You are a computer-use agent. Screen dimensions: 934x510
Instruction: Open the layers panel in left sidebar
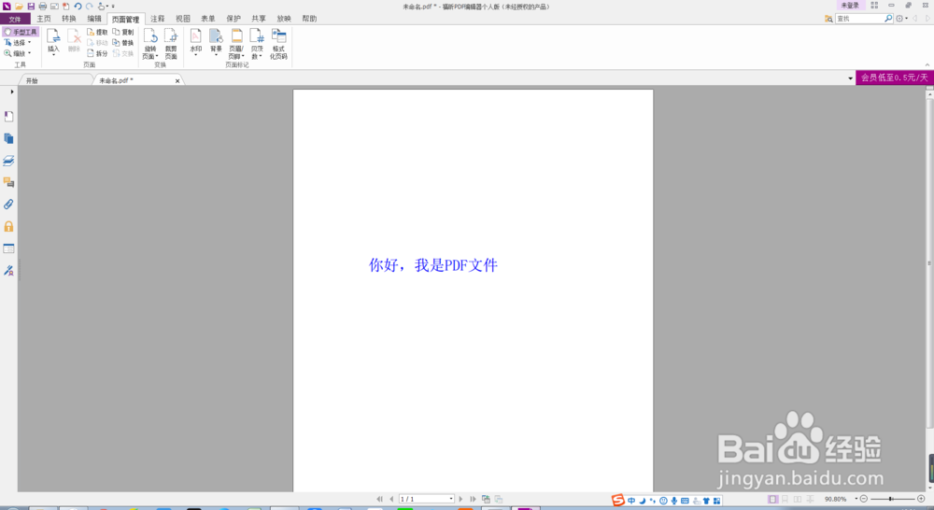[x=9, y=161]
